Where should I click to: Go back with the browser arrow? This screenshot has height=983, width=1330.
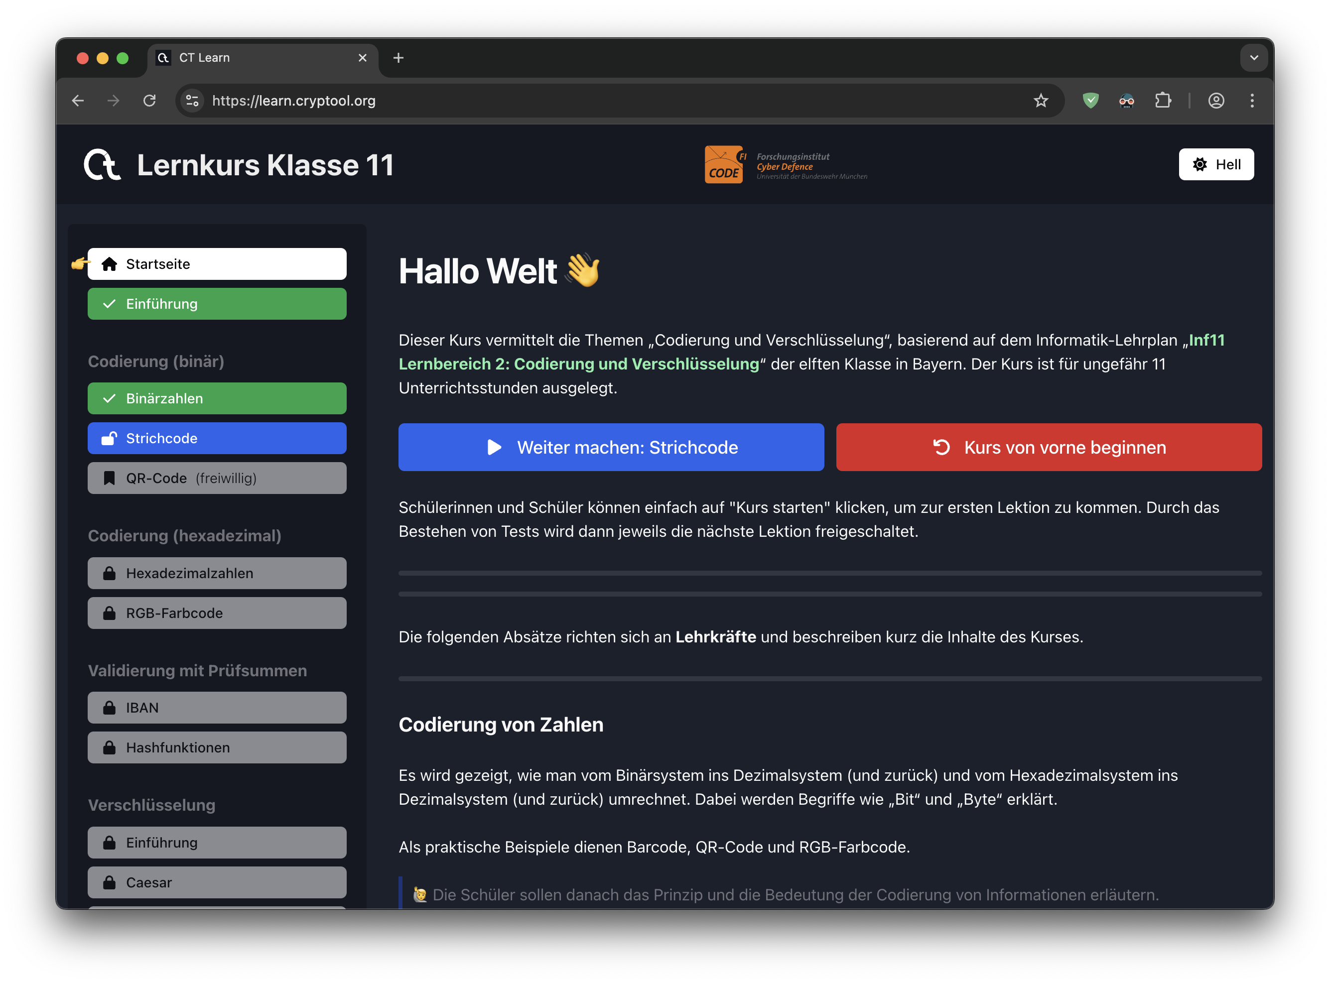click(78, 101)
